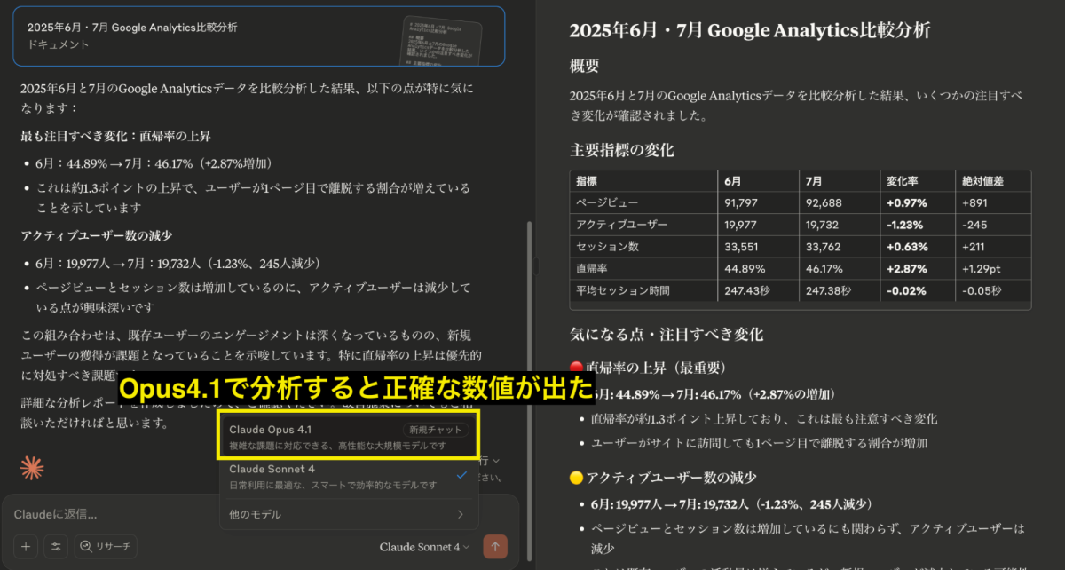
Task: Click the plus attachment icon in the composer
Action: pos(26,547)
